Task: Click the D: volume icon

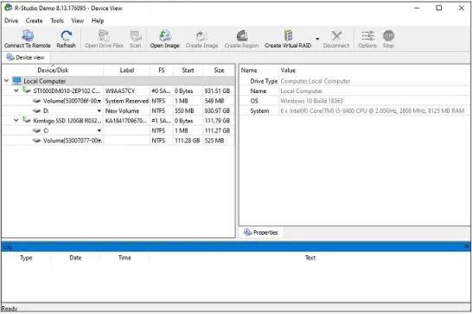Action: [x=36, y=110]
